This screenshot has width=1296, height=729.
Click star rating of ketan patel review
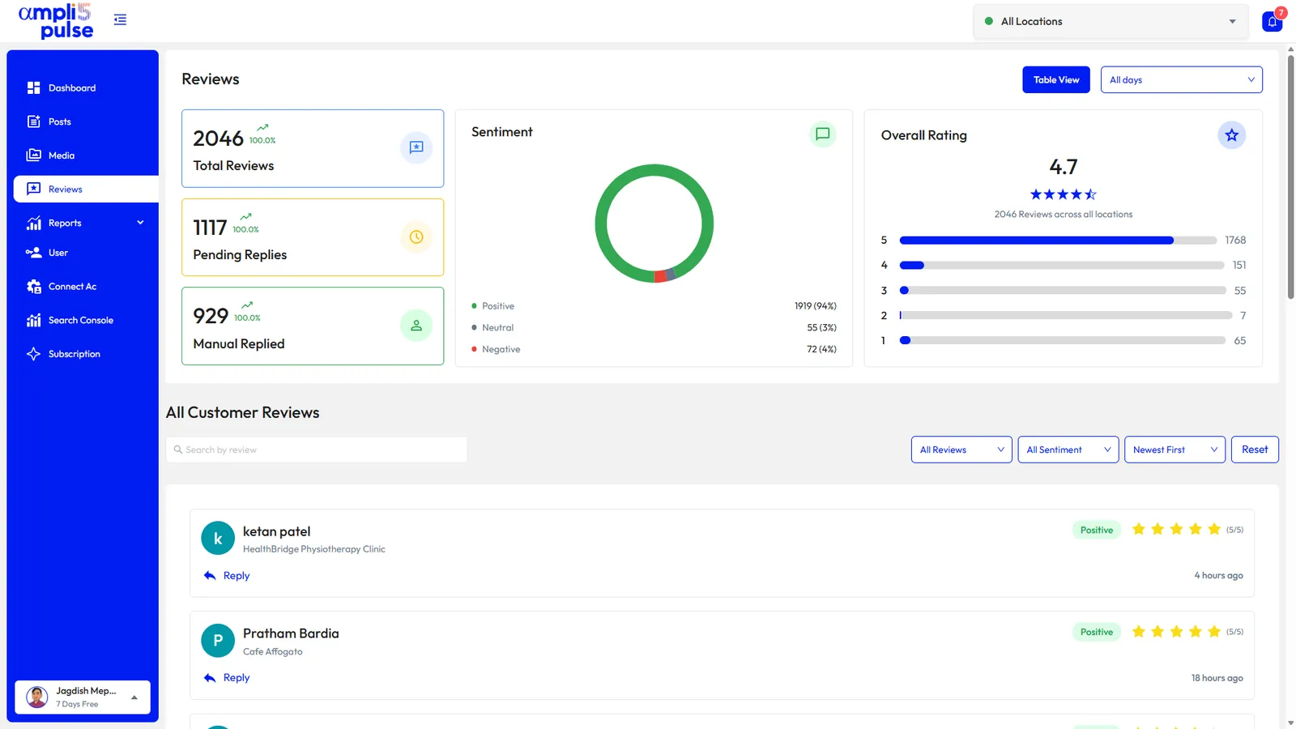point(1176,530)
